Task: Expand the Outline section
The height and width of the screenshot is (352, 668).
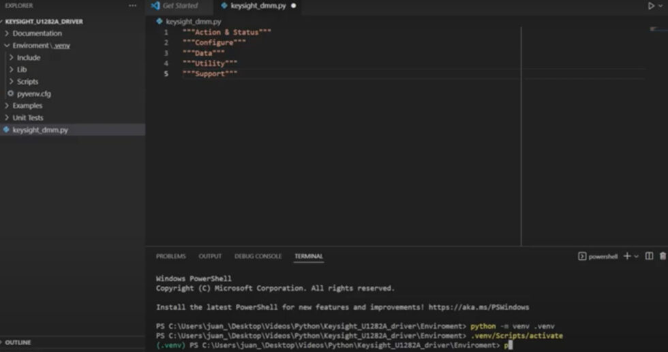Action: click(x=18, y=342)
